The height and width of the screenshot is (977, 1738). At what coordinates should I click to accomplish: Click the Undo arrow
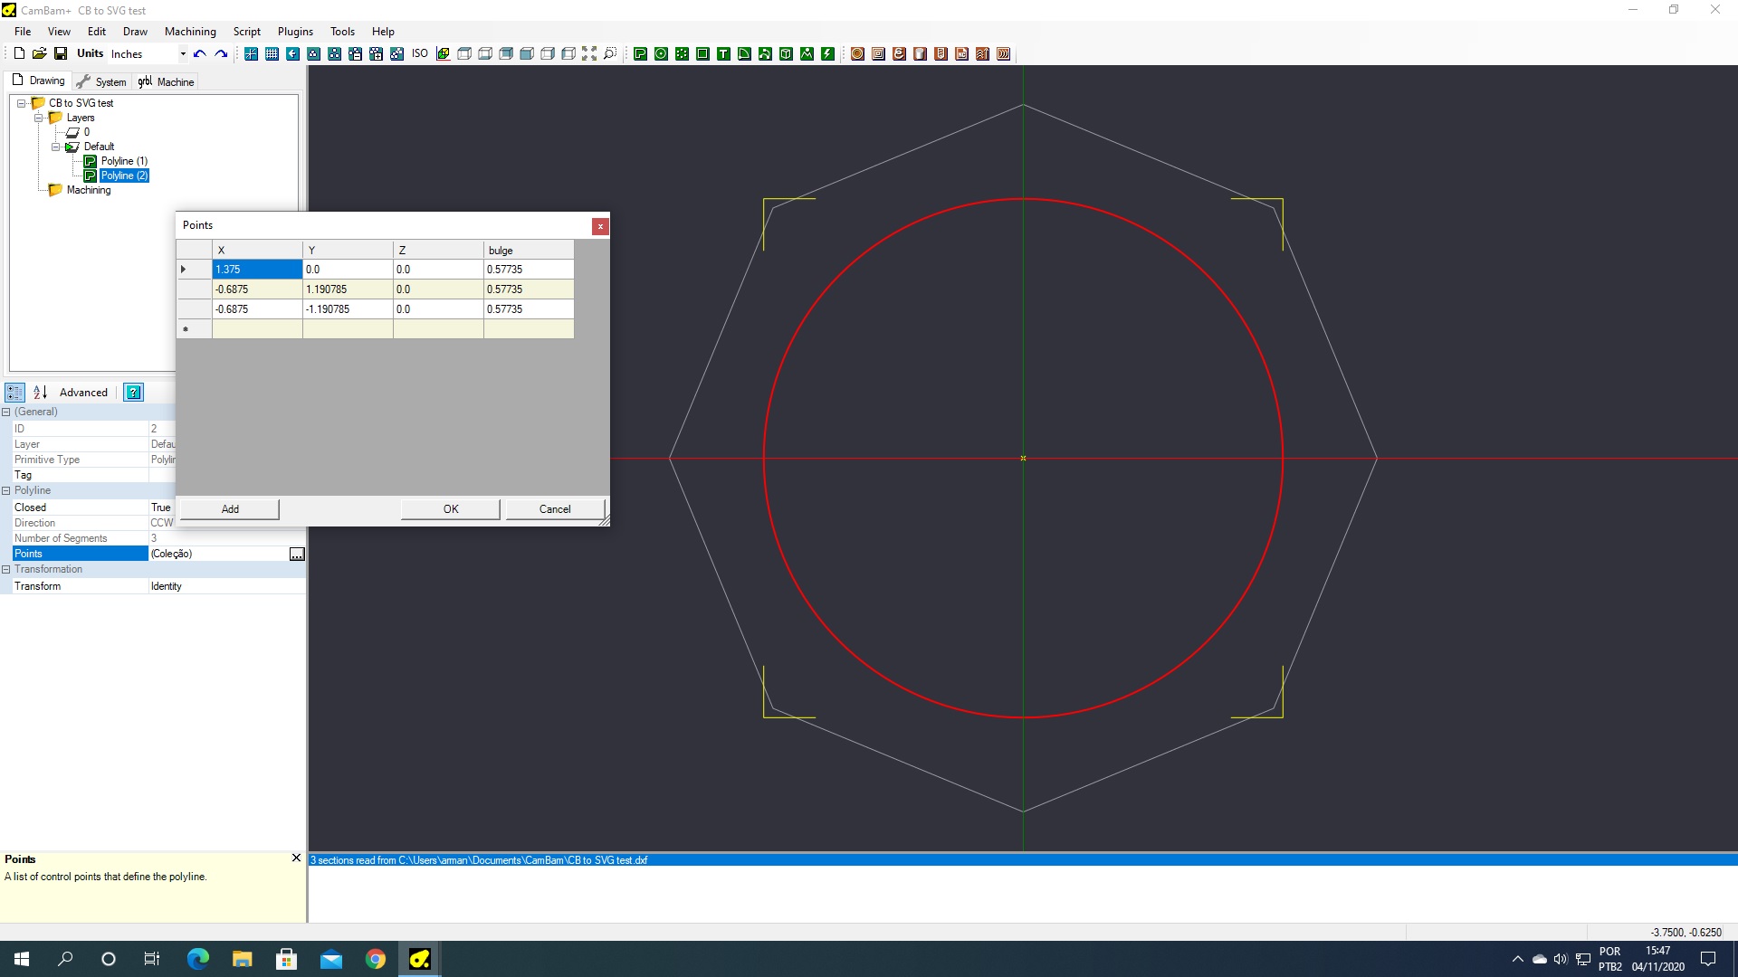199,53
